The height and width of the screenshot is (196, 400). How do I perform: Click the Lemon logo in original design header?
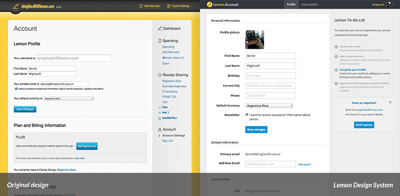click(17, 7)
